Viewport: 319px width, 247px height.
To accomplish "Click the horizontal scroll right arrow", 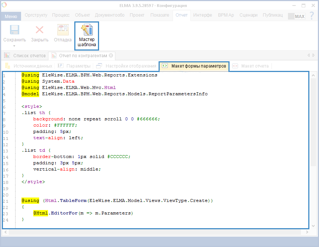I will [307, 232].
